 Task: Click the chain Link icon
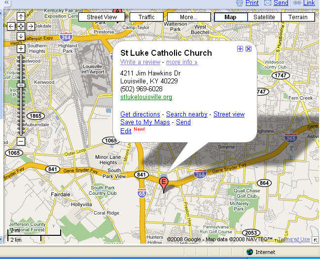(297, 3)
